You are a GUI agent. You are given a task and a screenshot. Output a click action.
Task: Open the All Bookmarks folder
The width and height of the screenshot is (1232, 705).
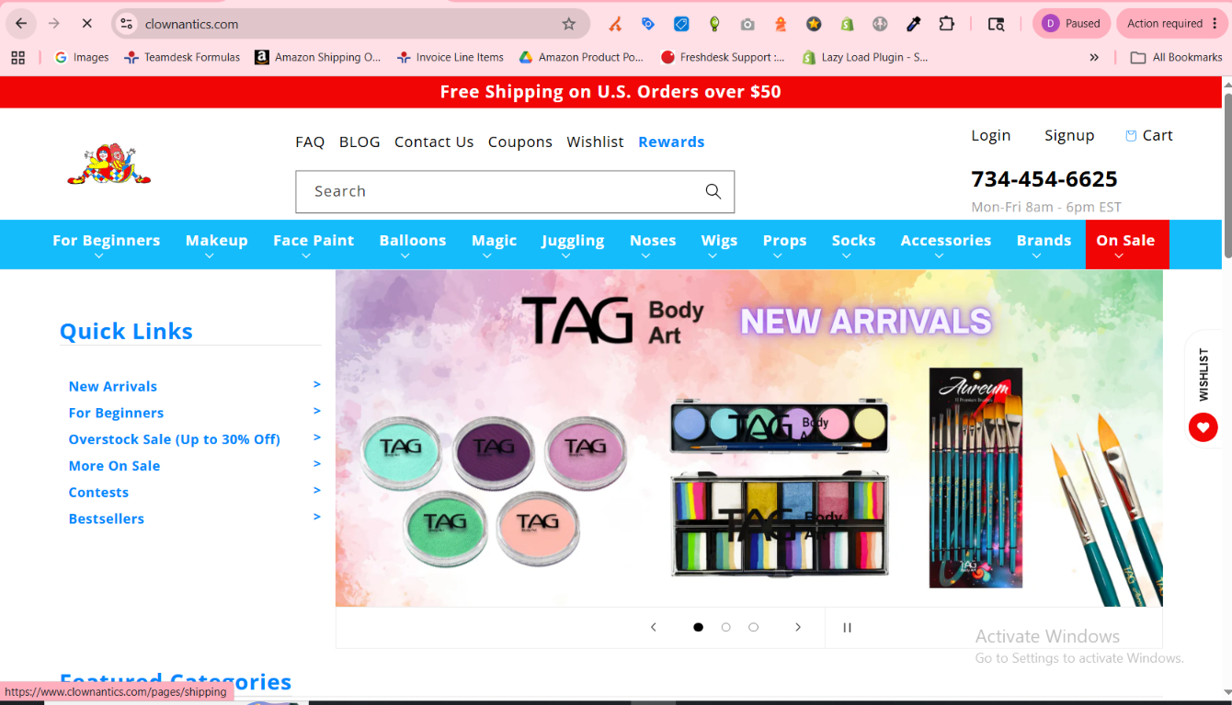click(x=1176, y=57)
